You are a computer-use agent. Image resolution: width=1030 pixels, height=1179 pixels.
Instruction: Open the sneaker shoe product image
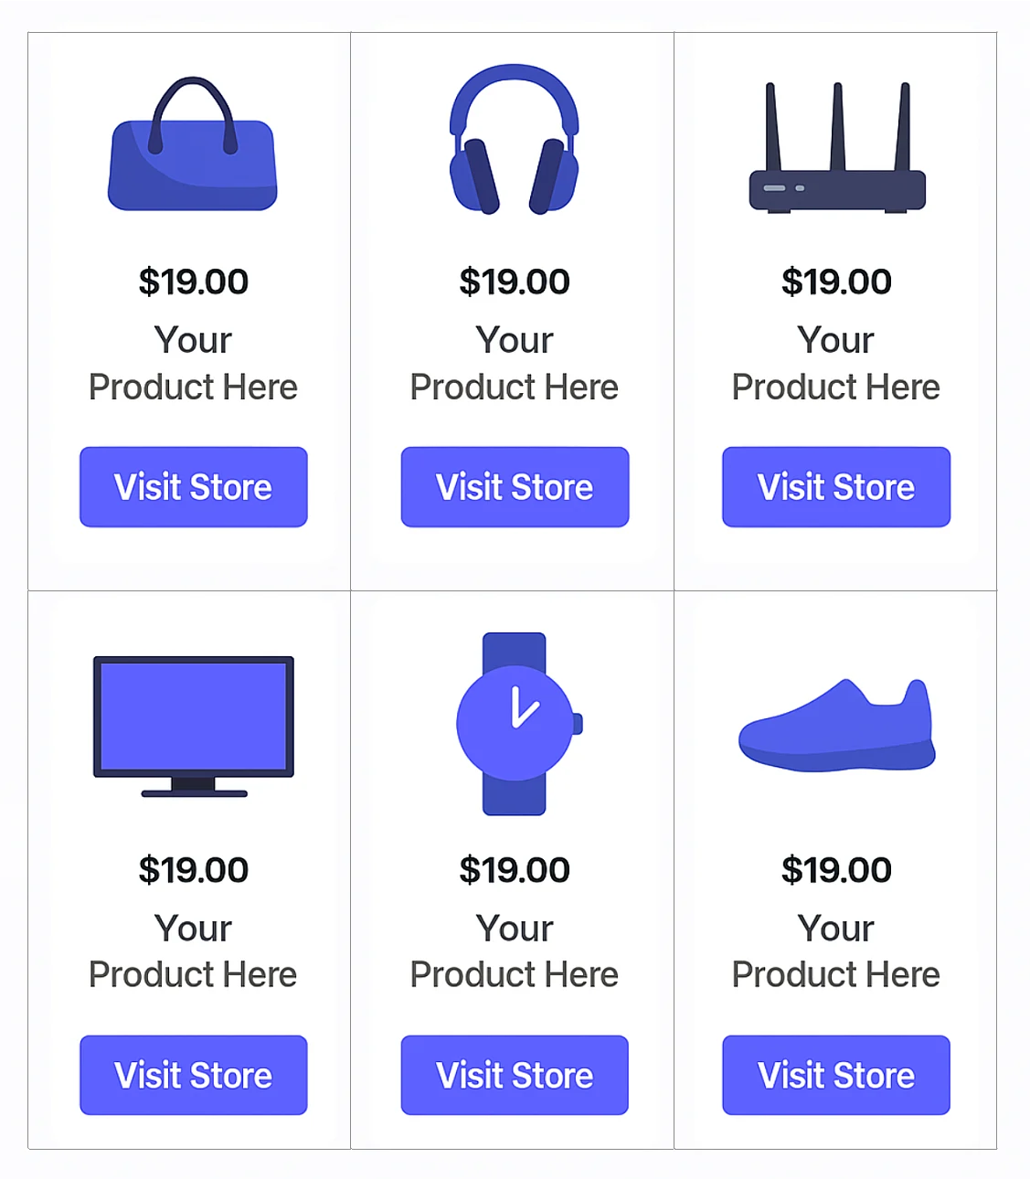click(x=837, y=726)
